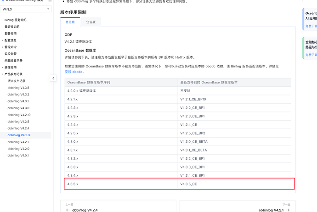Click the 版本使用限制 heading

coord(73,12)
